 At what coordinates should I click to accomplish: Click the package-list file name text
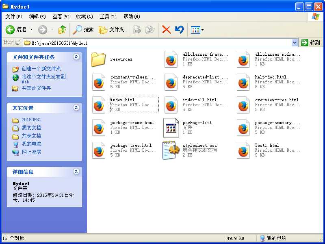[197, 123]
